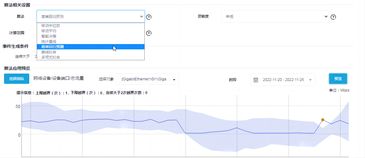365x158 pixels.
Task: Pick 智能决策 in the algorithm list
Action: click(x=49, y=36)
